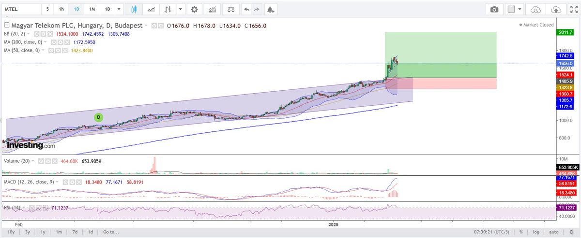The height and width of the screenshot is (238, 581).
Task: Open settings for MA (50) indicator
Action: (58, 50)
